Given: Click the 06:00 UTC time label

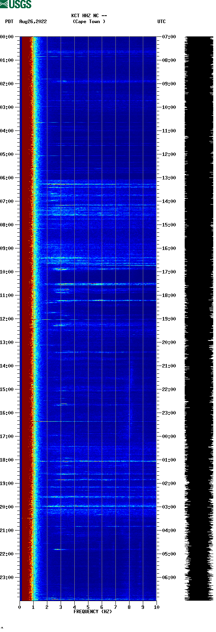Looking at the screenshot, I should 169,578.
